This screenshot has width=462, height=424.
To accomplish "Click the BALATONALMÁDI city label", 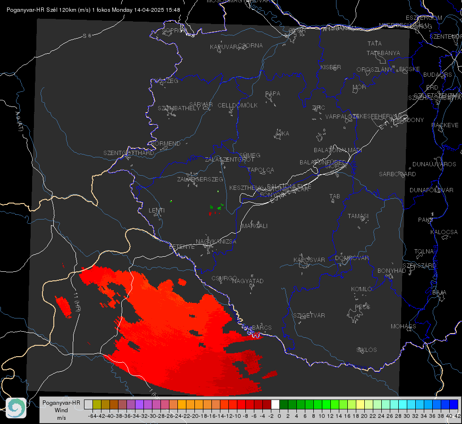I will point(338,150).
